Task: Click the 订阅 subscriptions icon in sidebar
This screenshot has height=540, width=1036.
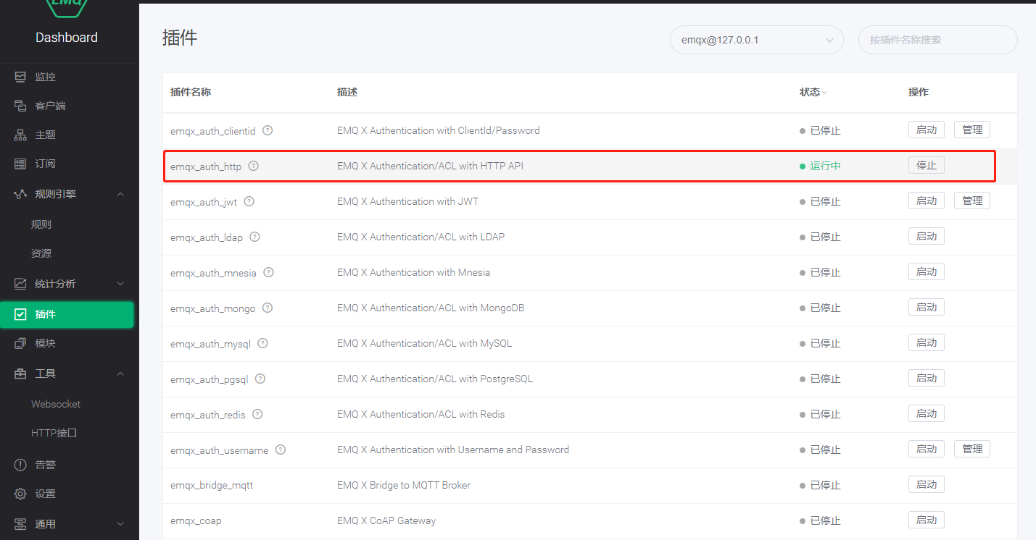Action: click(20, 164)
